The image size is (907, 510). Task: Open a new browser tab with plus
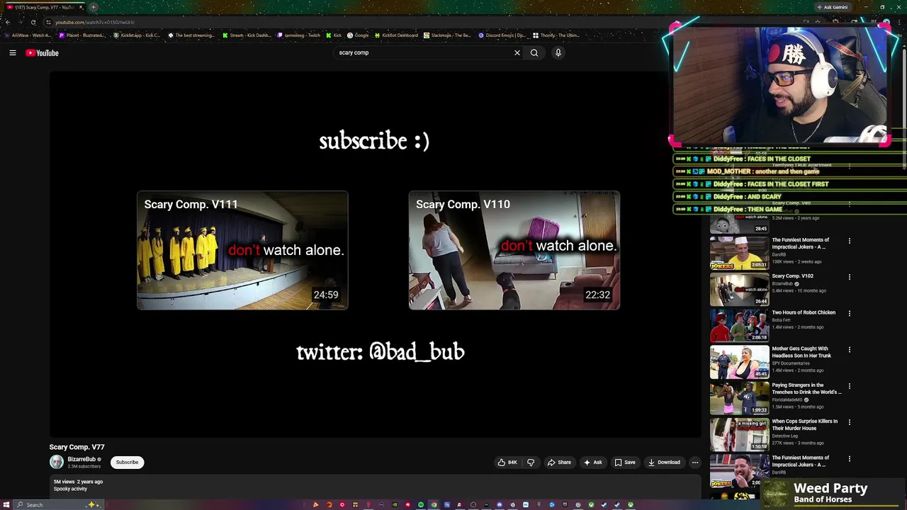click(93, 7)
